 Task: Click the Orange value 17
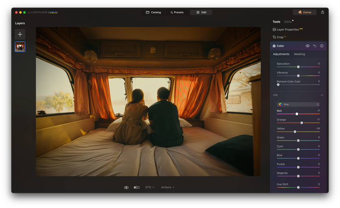point(318,120)
